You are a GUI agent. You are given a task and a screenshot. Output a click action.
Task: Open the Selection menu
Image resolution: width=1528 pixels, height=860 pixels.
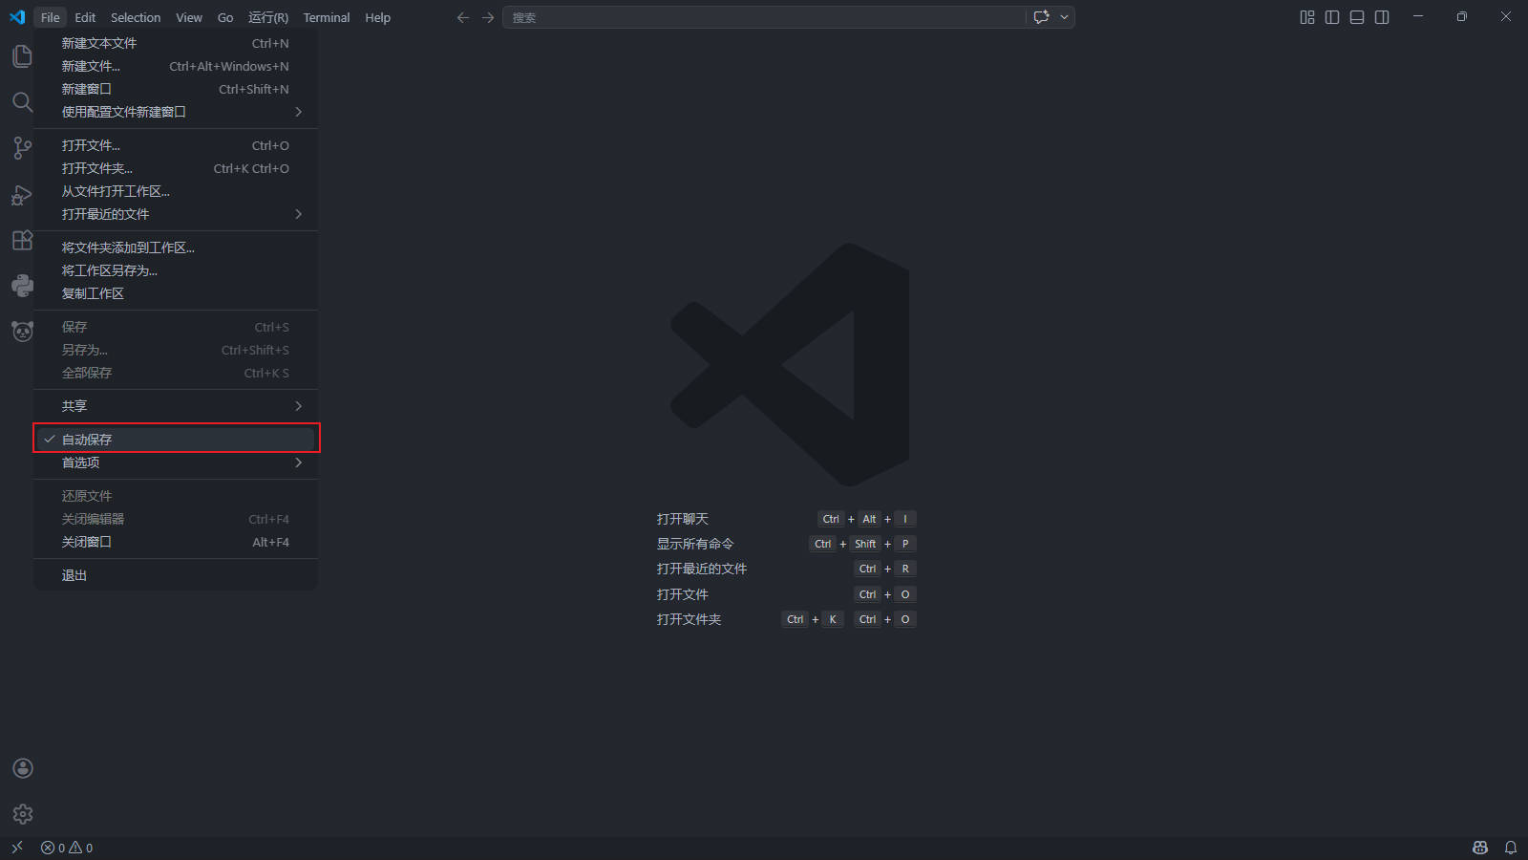(136, 17)
